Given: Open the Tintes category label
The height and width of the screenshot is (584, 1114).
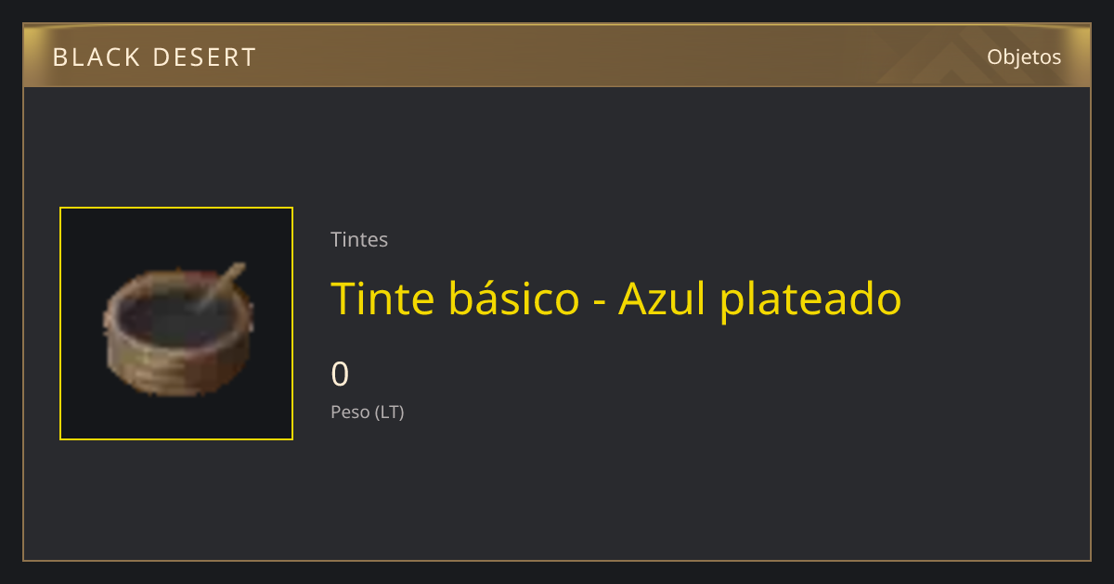Looking at the screenshot, I should tap(359, 239).
